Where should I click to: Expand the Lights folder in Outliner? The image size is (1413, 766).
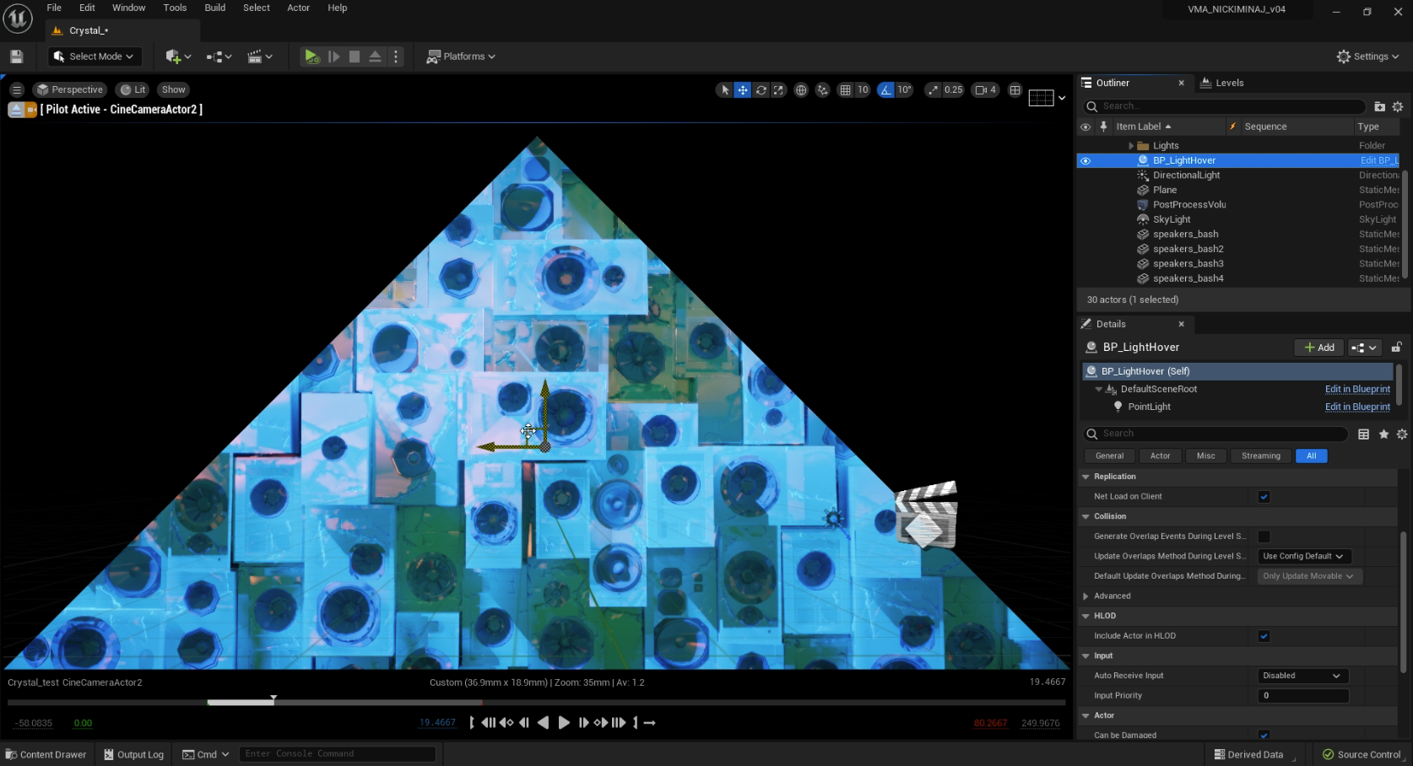(x=1131, y=146)
